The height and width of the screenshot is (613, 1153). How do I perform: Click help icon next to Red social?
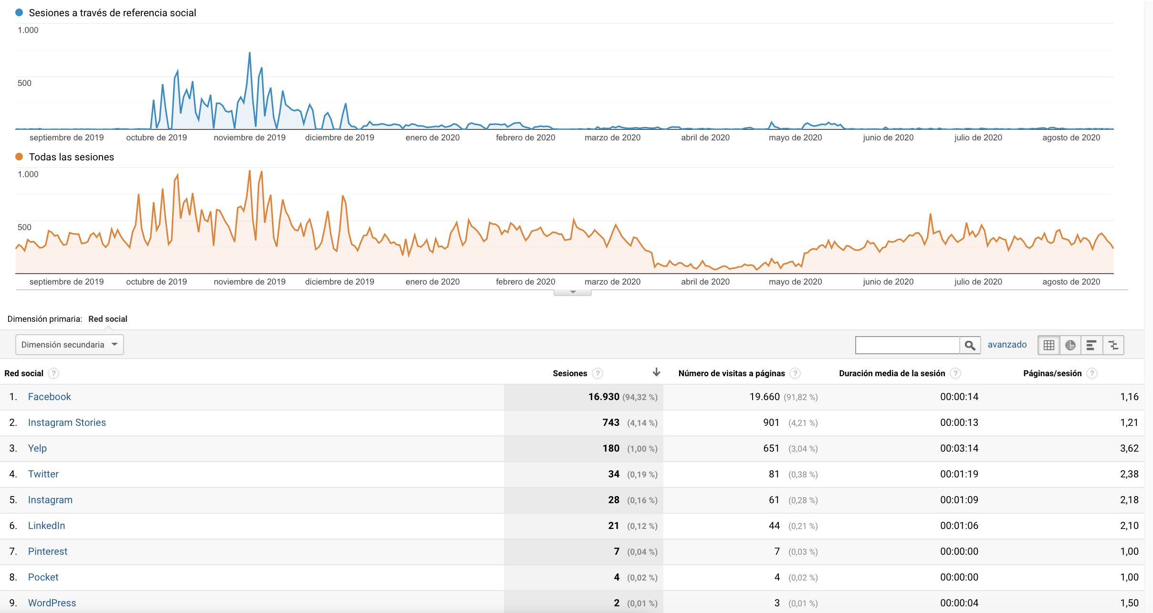coord(54,373)
